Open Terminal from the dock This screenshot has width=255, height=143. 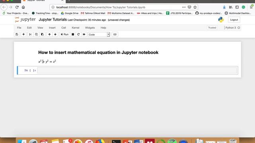tap(116, 141)
